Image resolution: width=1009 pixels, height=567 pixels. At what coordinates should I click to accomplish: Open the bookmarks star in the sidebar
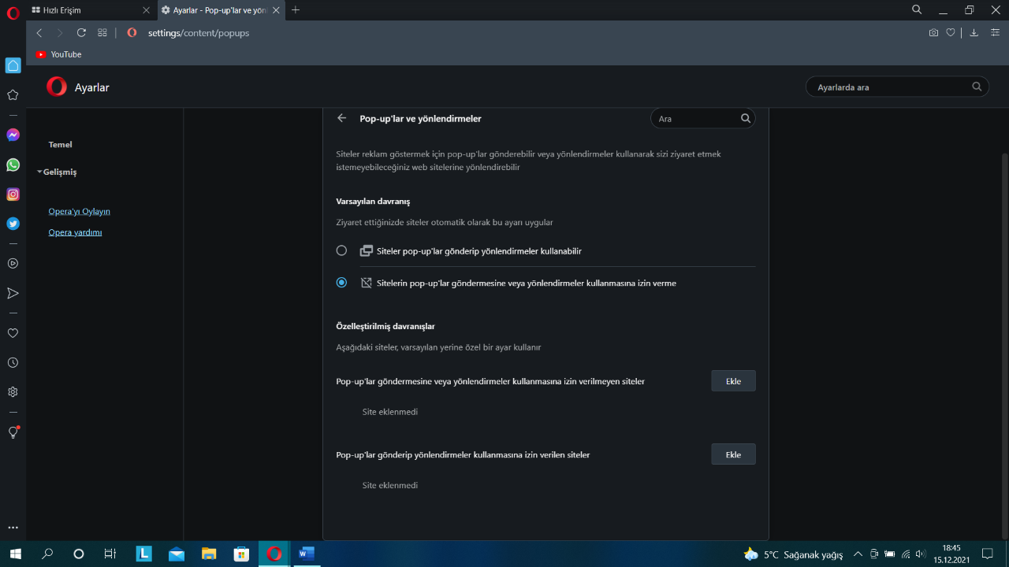[x=13, y=94]
